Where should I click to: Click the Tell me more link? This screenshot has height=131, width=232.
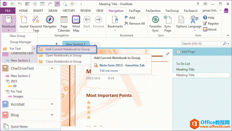click(x=109, y=71)
